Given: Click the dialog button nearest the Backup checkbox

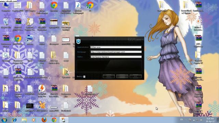Looking at the screenshot, I should pos(109,76).
